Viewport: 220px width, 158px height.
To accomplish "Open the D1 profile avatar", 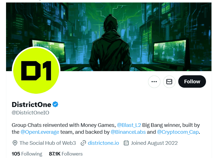I will pos(36,71).
